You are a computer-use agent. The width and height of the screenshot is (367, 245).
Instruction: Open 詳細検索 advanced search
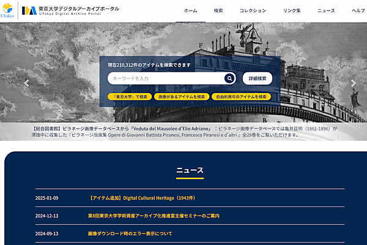coord(258,78)
